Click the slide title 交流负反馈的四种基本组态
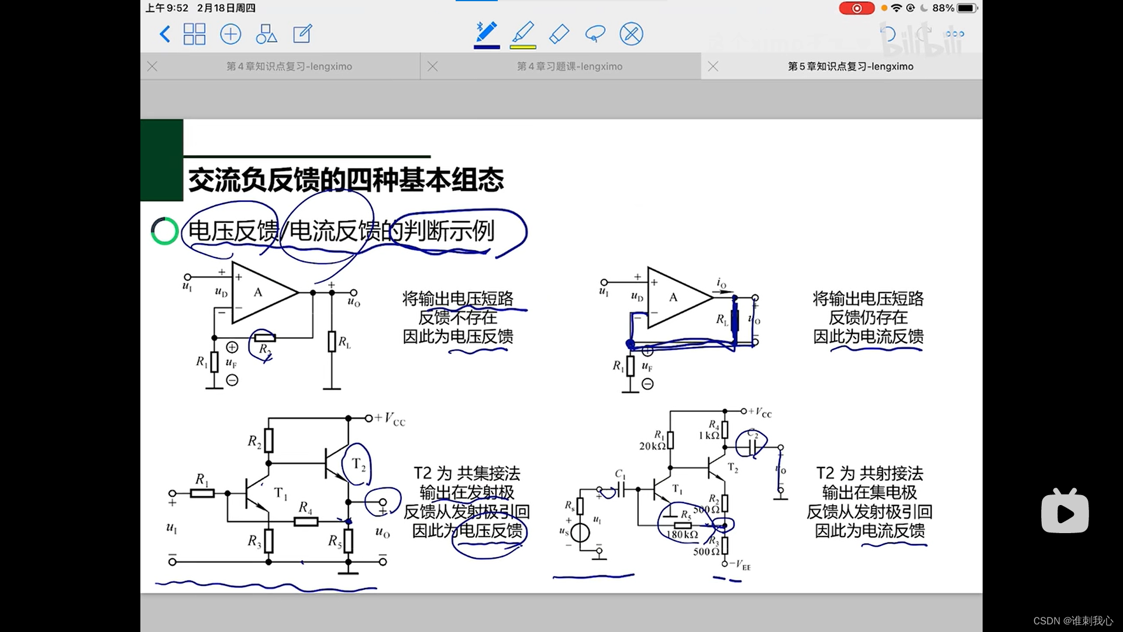This screenshot has width=1123, height=632. pyautogui.click(x=345, y=180)
